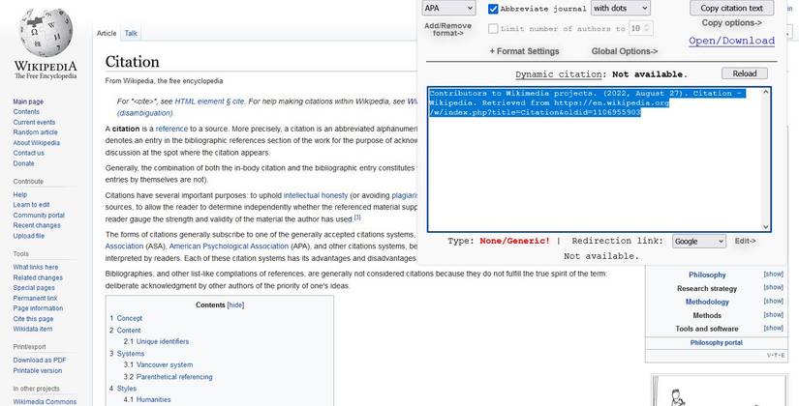Open Help link under Contribute

[20, 194]
